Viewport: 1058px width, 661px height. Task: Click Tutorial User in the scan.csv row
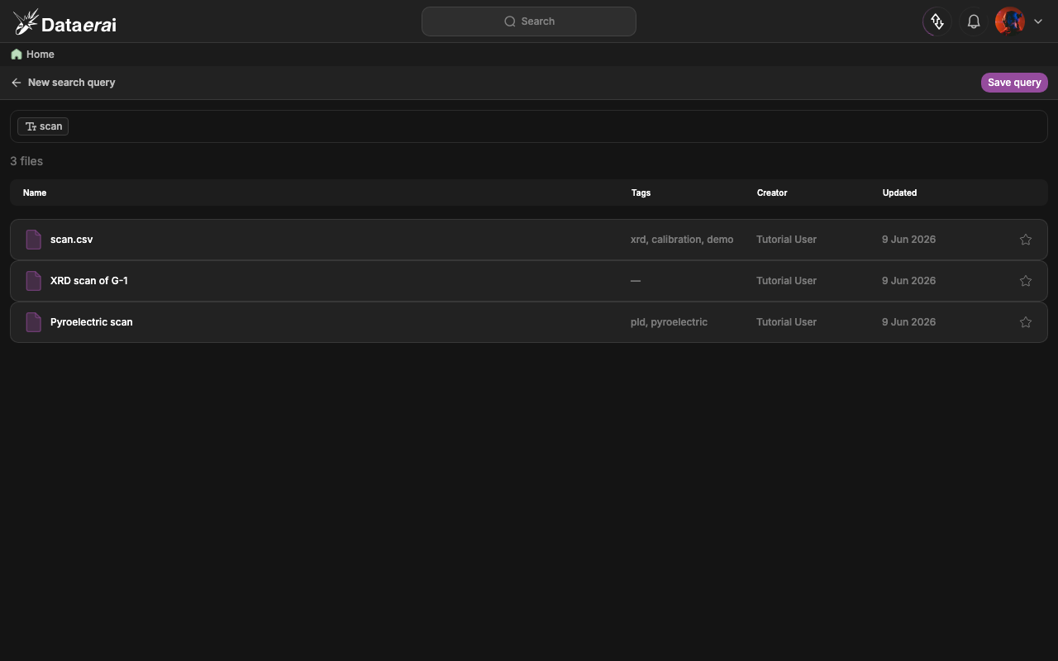[x=786, y=240]
